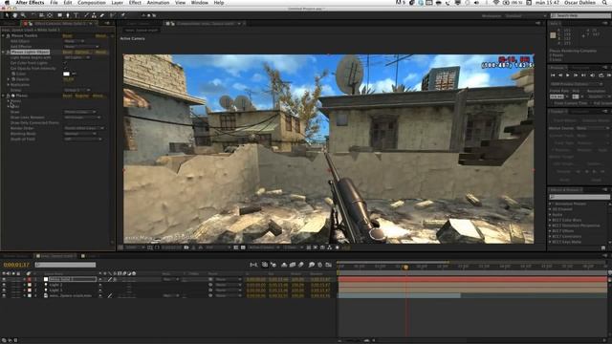Open the Render Order dropdown

(84, 128)
